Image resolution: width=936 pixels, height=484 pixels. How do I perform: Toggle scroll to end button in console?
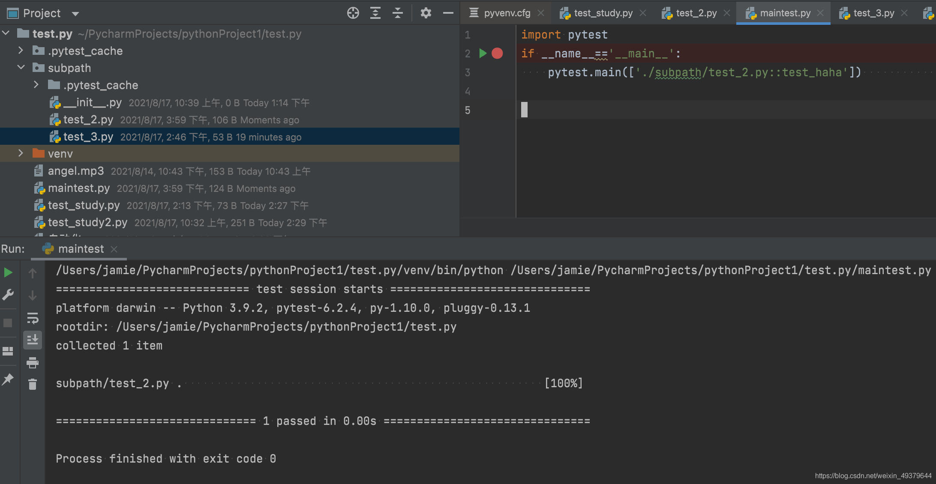tap(33, 340)
